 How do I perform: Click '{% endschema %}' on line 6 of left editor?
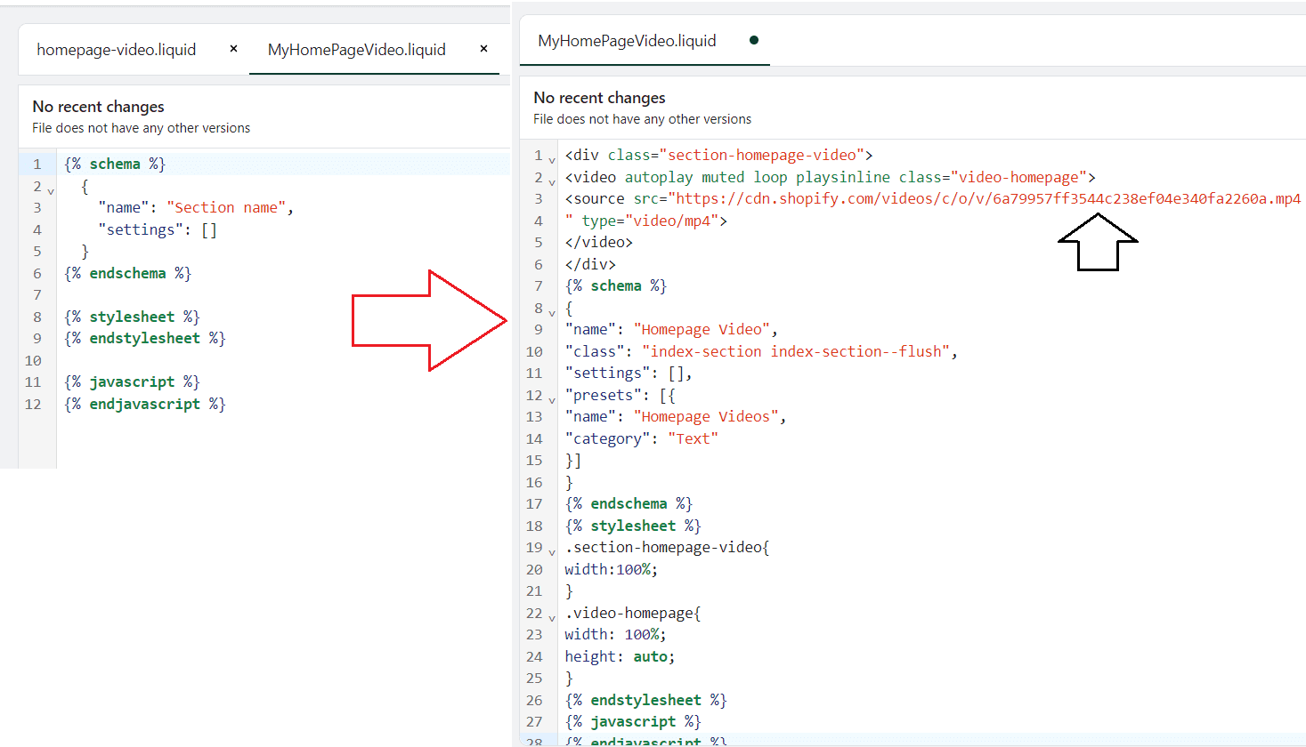127,273
